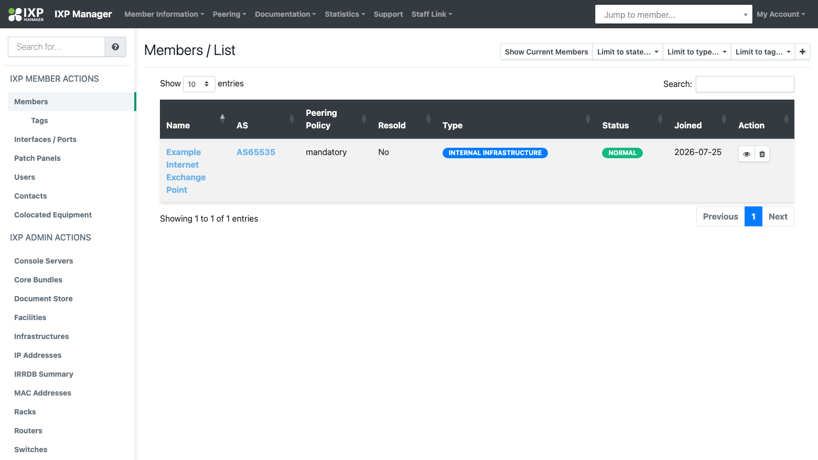The height and width of the screenshot is (460, 818).
Task: Select page 1 in pagination
Action: [x=754, y=216]
